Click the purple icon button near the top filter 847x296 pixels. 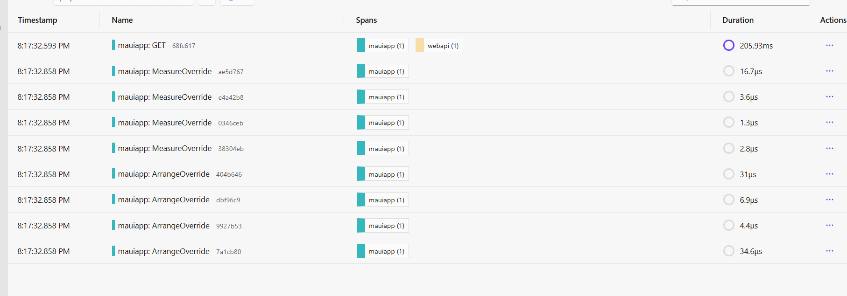tap(237, 2)
